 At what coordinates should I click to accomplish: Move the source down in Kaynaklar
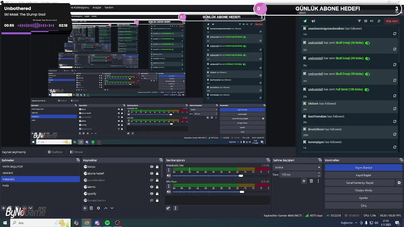pyautogui.click(x=112, y=208)
